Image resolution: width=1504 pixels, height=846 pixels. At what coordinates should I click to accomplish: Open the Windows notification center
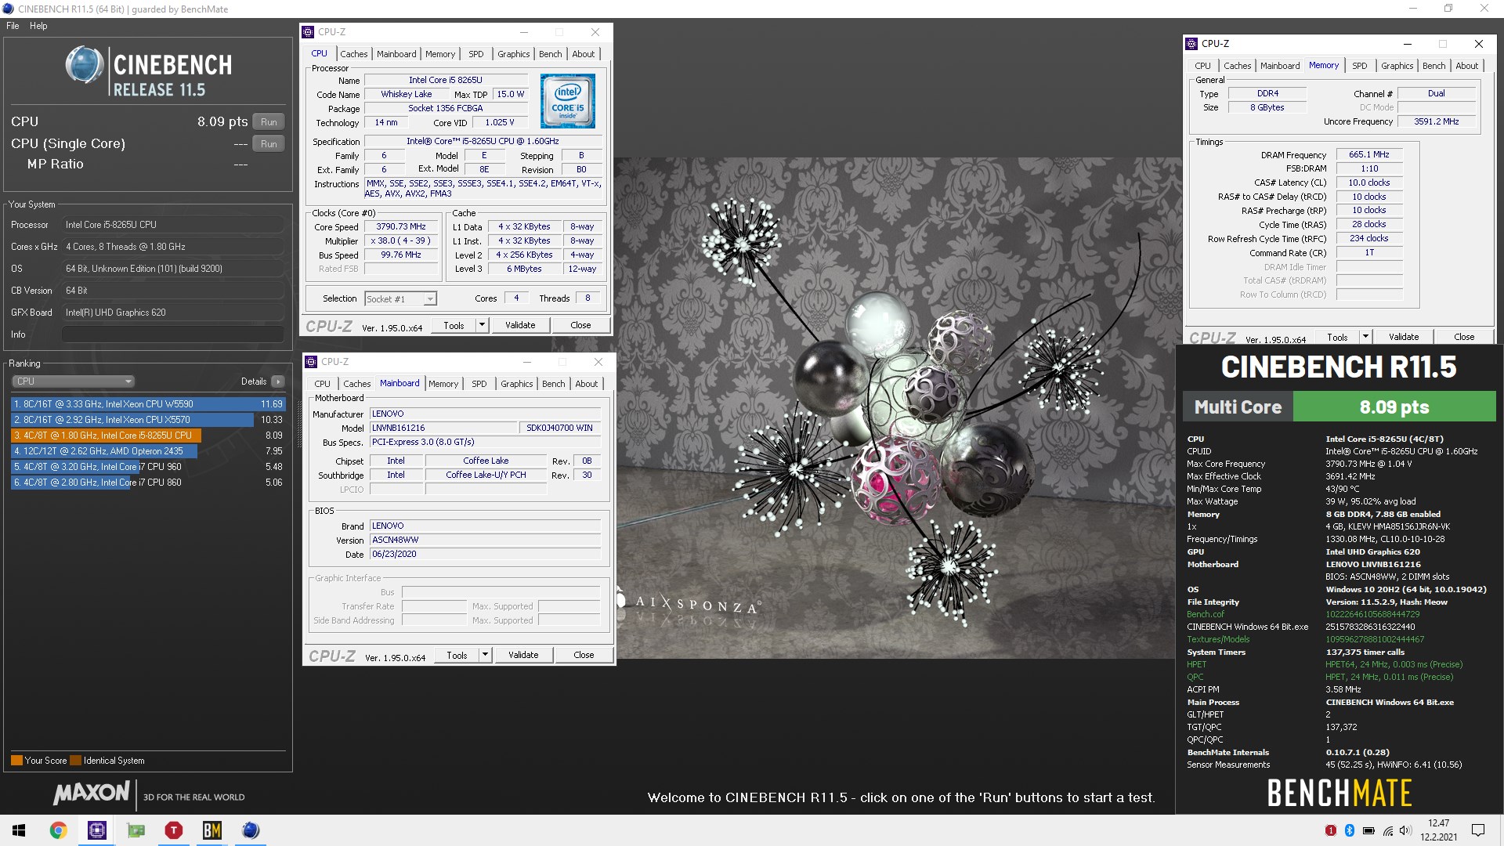tap(1478, 830)
